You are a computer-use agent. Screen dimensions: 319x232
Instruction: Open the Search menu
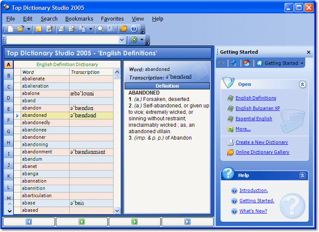point(49,19)
